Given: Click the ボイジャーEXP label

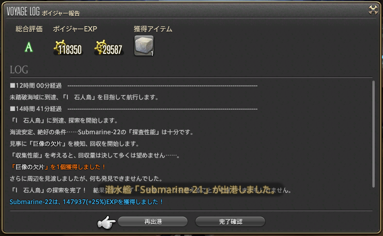Looking at the screenshot, I should [x=75, y=29].
